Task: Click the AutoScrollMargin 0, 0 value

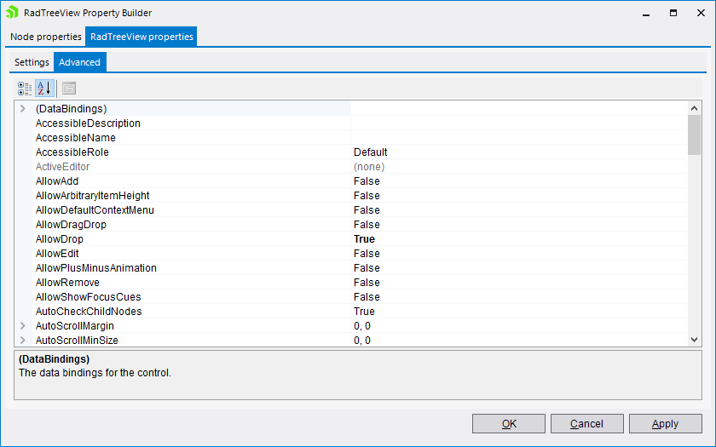Action: (362, 326)
